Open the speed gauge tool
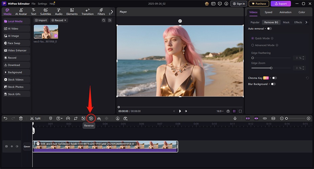 68,118
